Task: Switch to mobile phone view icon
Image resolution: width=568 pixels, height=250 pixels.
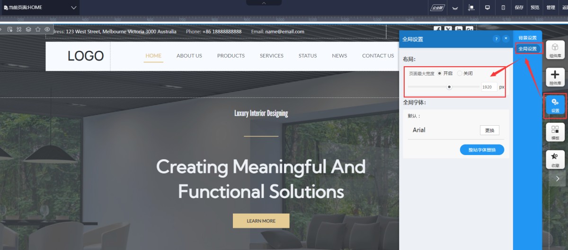Action: (503, 8)
